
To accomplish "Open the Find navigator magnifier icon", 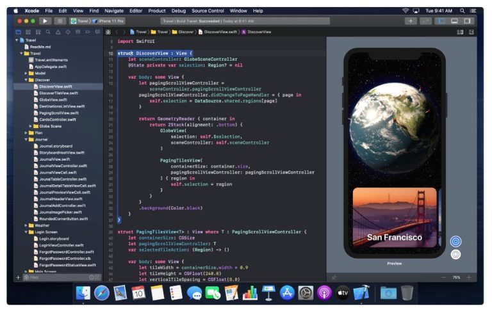I will 48,32.
